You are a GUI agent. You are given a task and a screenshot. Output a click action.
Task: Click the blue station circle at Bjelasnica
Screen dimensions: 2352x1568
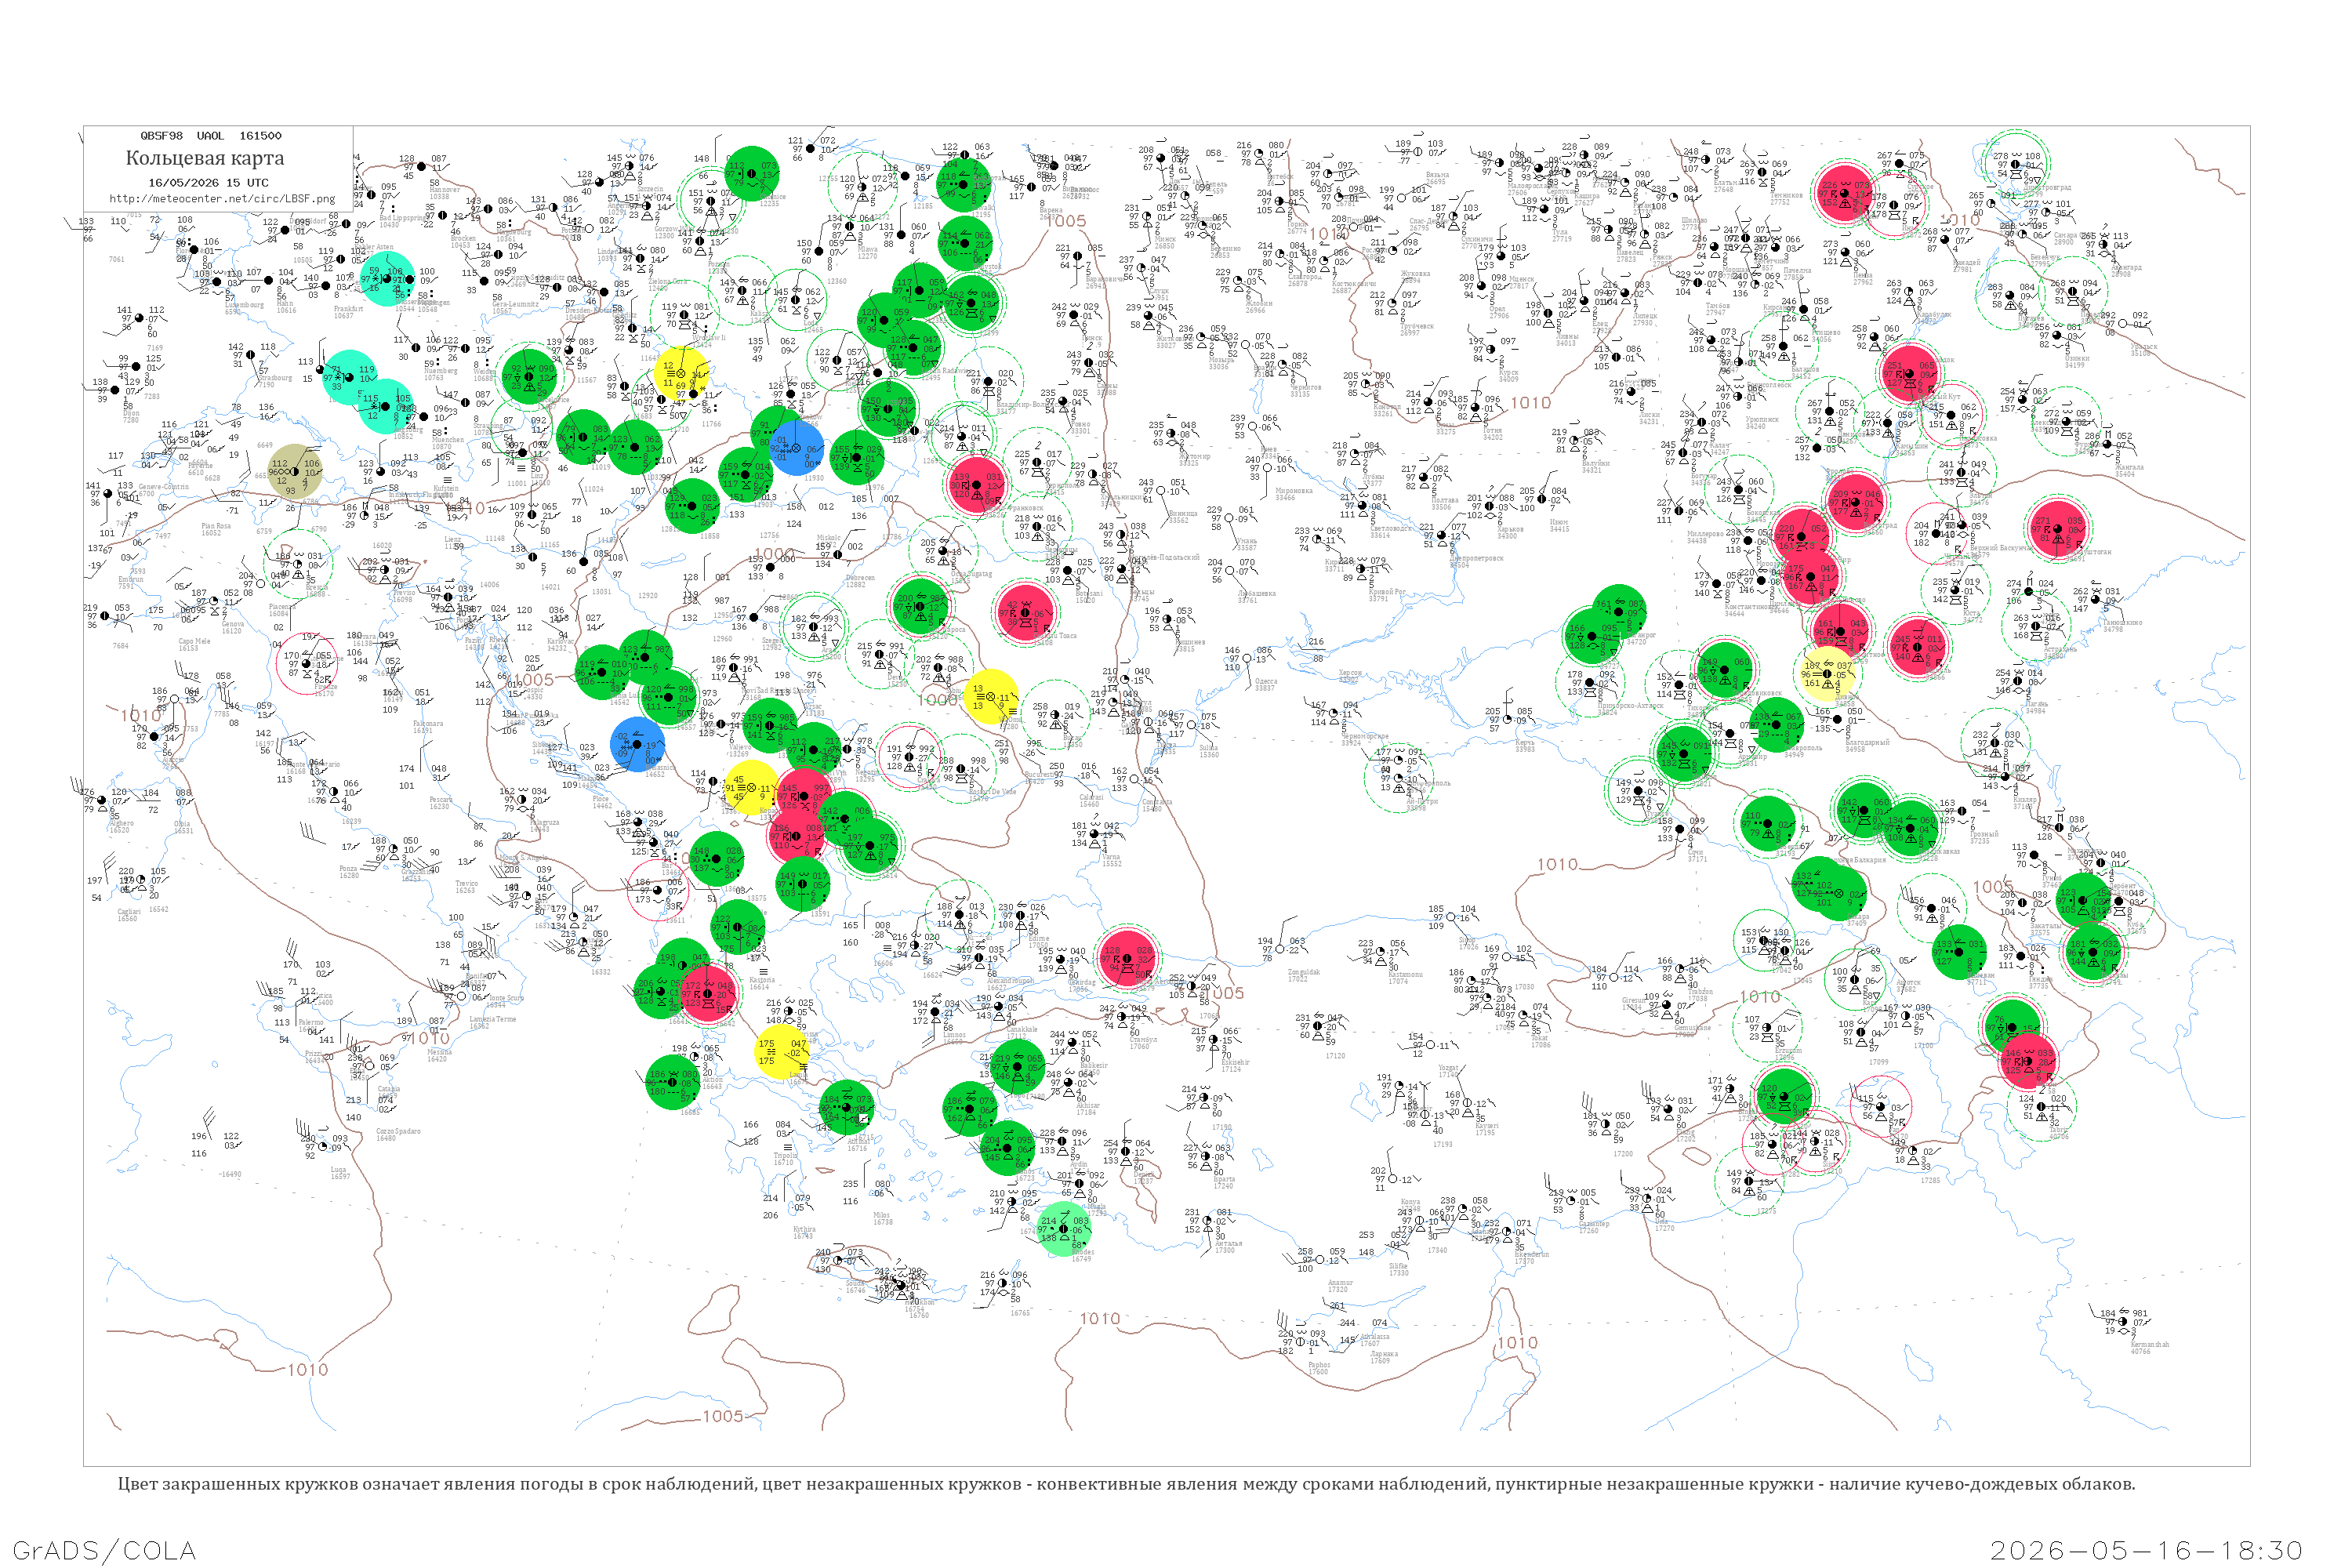tap(638, 744)
